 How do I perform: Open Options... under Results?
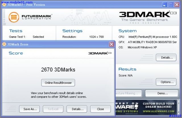click(x=166, y=82)
